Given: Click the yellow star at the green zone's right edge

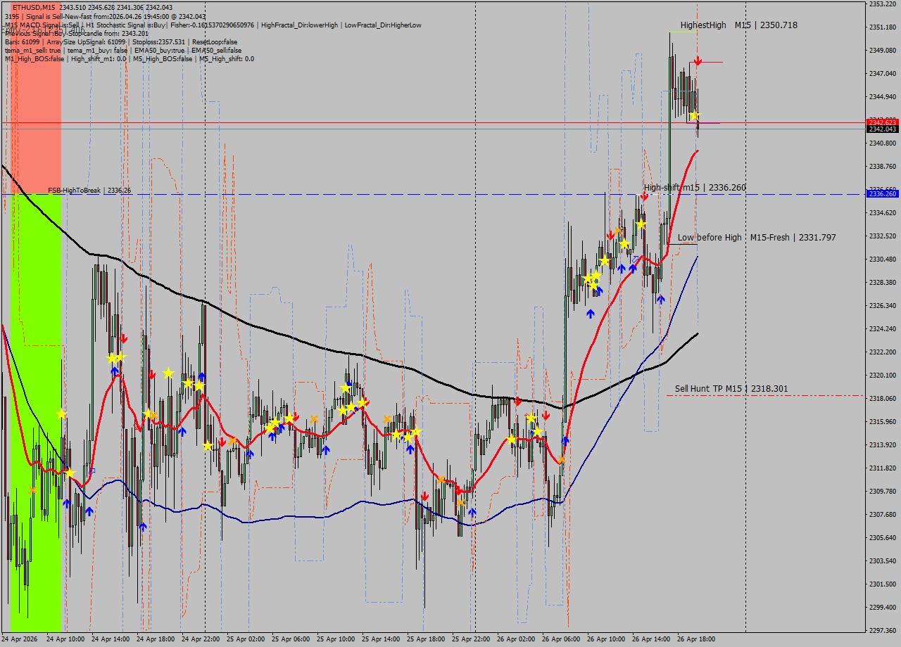Looking at the screenshot, I should point(61,414).
